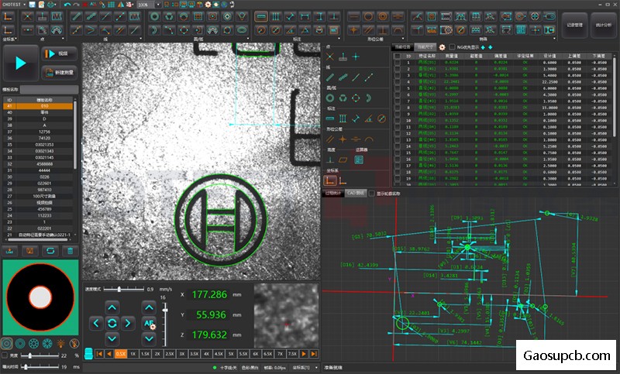Screen dimensions: 620x374
Task: Select the intersection point tool in ribbon
Action: 27,16
